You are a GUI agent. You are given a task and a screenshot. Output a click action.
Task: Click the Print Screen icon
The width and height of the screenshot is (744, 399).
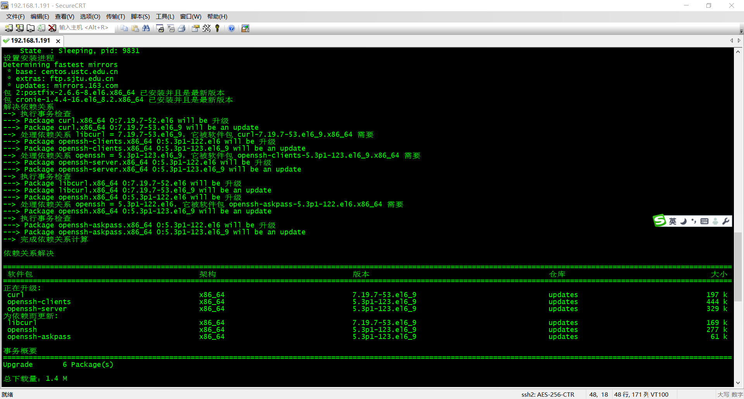(x=160, y=28)
